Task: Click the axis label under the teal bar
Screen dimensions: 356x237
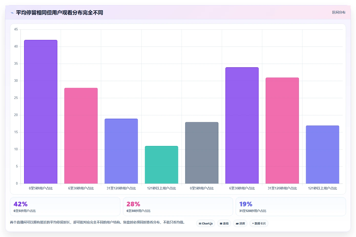Action: [x=161, y=188]
